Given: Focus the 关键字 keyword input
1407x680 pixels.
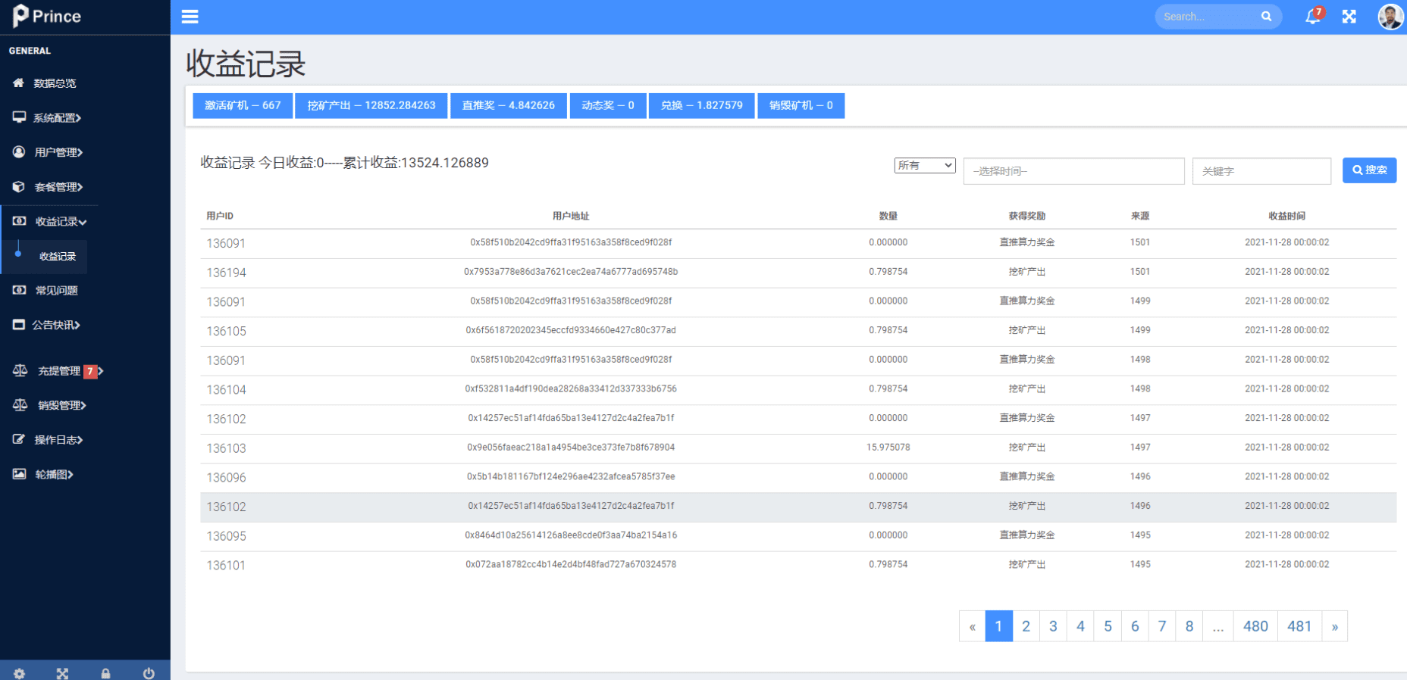Looking at the screenshot, I should pyautogui.click(x=1261, y=171).
